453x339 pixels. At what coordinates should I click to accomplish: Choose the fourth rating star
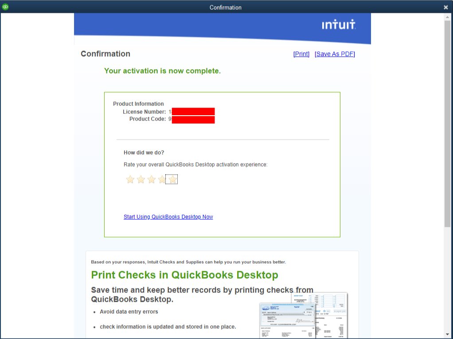(x=162, y=179)
